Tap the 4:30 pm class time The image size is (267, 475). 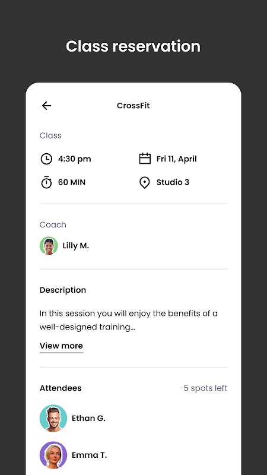[x=75, y=159]
